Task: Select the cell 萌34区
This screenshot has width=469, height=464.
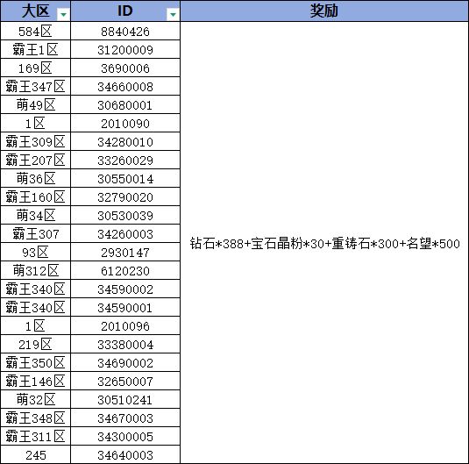Action: coord(36,215)
